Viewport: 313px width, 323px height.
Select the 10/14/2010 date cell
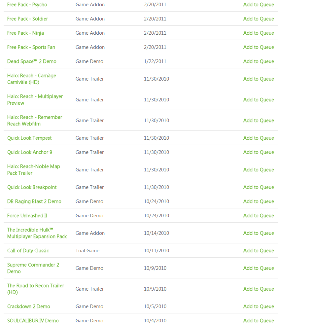pos(156,233)
